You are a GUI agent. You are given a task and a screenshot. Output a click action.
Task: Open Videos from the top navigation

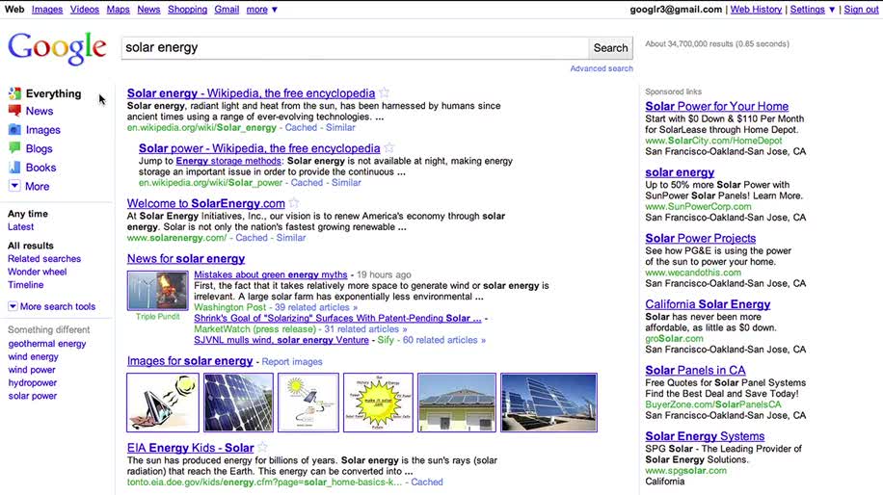click(85, 10)
